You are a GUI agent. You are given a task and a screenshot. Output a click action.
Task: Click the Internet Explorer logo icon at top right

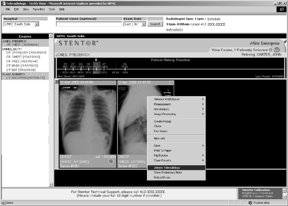point(281,9)
